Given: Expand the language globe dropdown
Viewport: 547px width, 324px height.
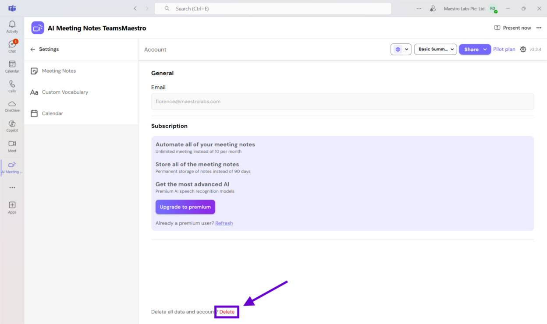Looking at the screenshot, I should [401, 49].
